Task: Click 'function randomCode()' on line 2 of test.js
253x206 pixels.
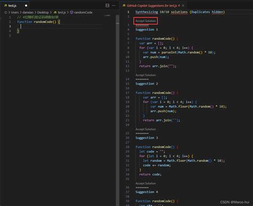Action: [x=36, y=22]
